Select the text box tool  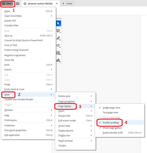[58, 53]
